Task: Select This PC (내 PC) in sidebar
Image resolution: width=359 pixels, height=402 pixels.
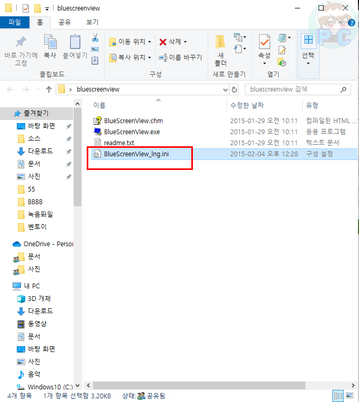Action: pos(32,286)
